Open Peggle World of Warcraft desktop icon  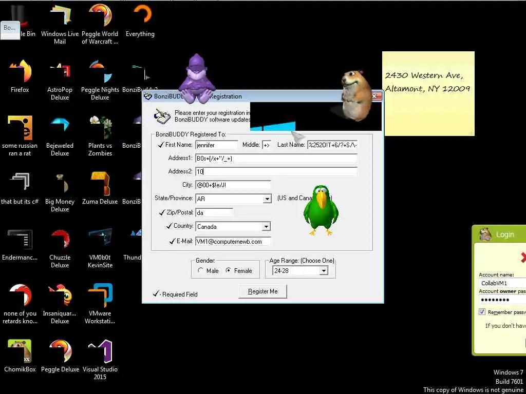pos(100,24)
